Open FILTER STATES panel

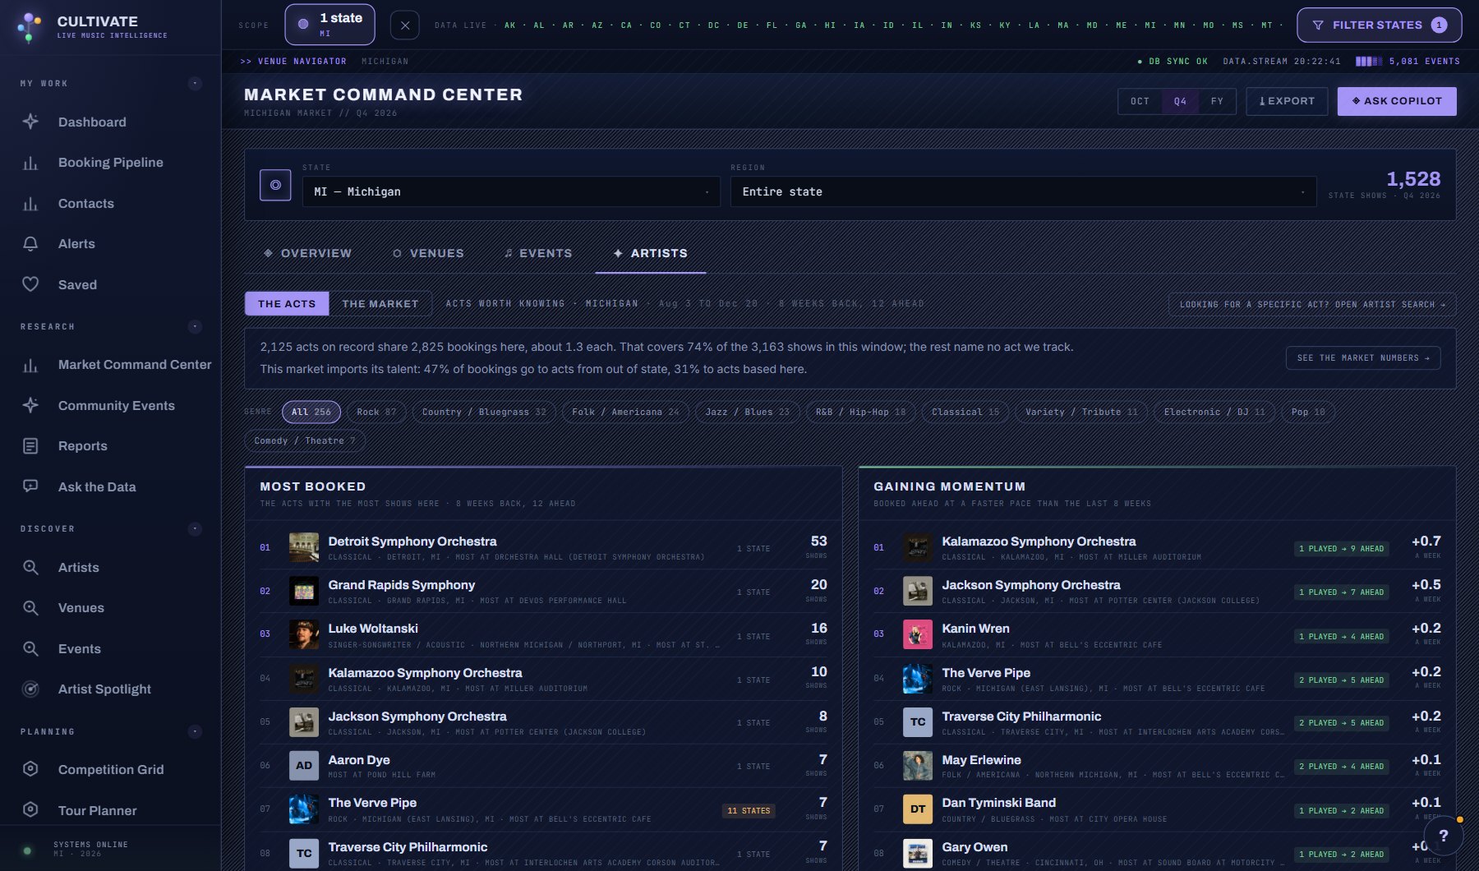coord(1379,25)
